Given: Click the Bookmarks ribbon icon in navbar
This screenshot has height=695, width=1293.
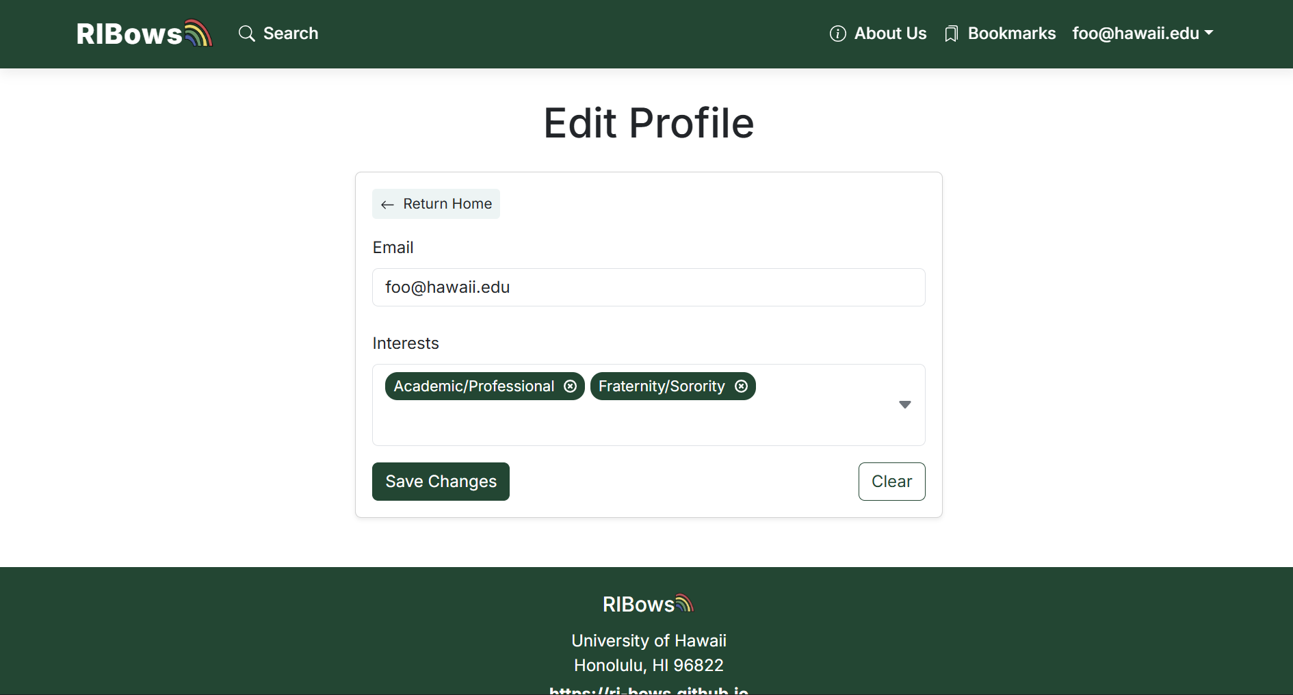Looking at the screenshot, I should tap(951, 34).
